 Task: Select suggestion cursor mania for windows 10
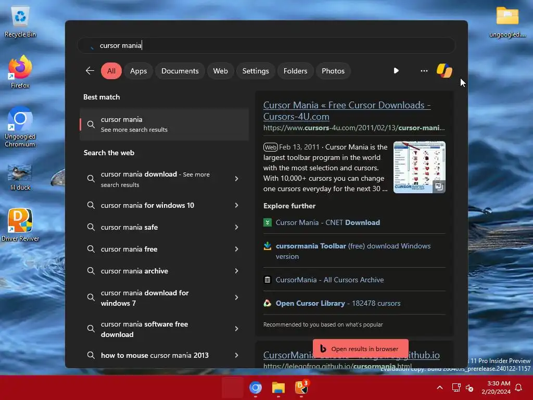point(164,205)
